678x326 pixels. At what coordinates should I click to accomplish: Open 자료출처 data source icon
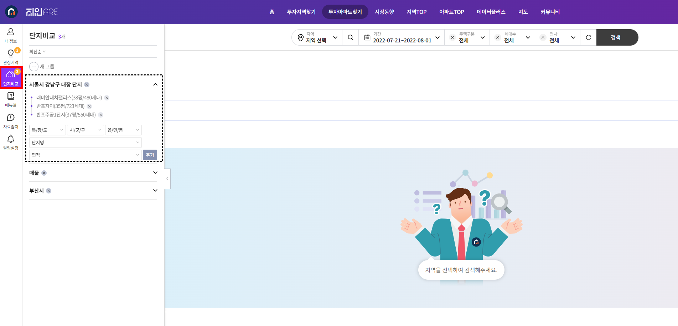[x=11, y=121]
